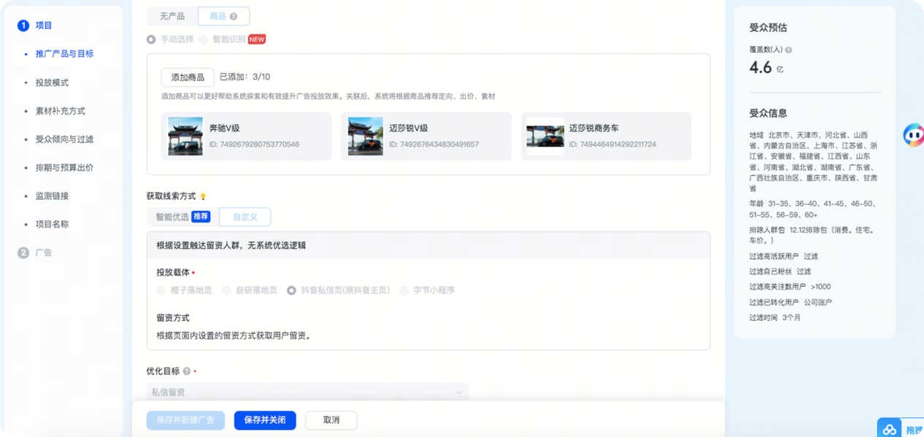Click the step 2 circle beside 广告
The width and height of the screenshot is (924, 437).
click(22, 252)
